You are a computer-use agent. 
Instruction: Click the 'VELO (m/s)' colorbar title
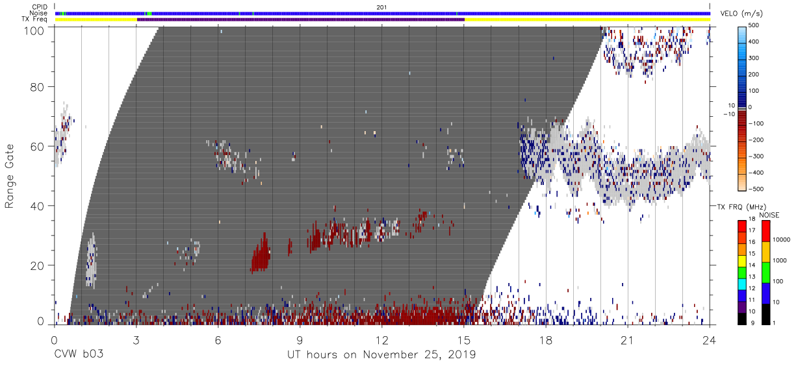[741, 14]
